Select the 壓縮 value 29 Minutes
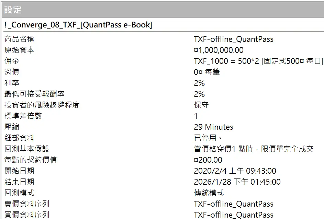The width and height of the screenshot is (324, 219). 213,127
